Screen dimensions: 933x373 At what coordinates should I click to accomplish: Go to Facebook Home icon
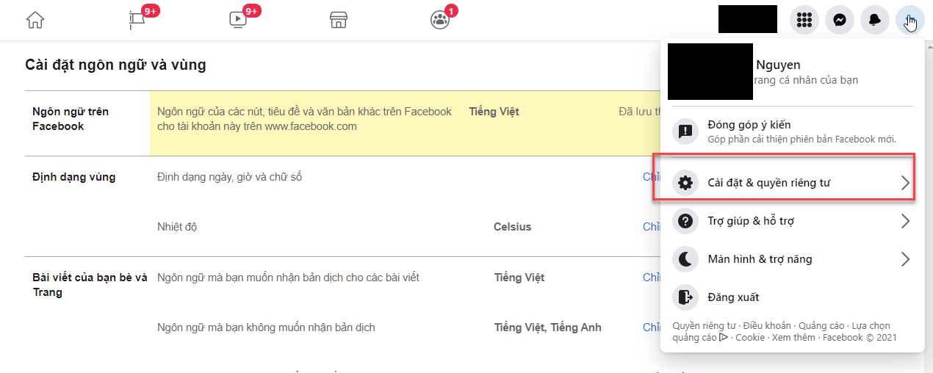point(35,20)
